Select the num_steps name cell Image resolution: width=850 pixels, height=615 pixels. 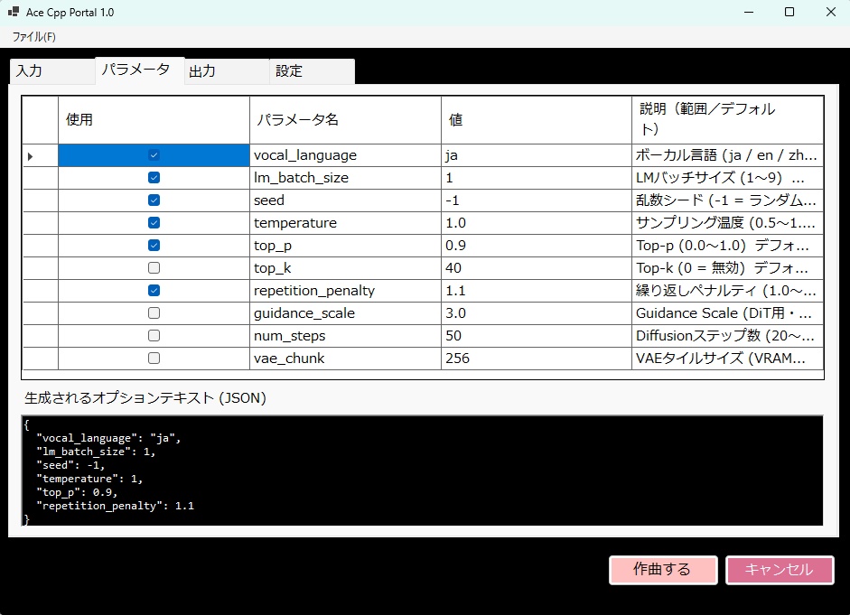(345, 336)
